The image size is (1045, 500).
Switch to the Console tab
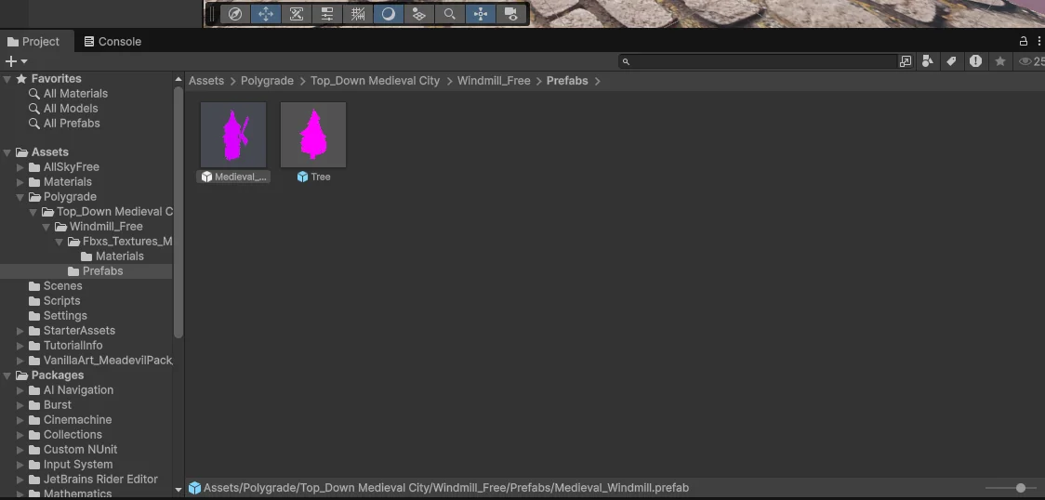[112, 42]
